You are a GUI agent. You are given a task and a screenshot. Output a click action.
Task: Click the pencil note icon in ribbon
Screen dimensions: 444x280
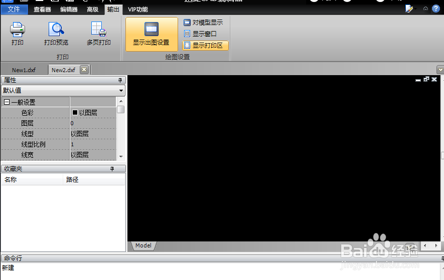(x=409, y=9)
